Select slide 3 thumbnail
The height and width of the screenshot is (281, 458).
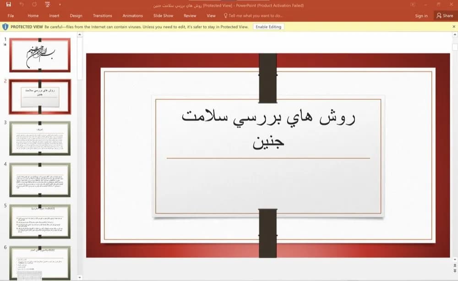click(x=40, y=138)
